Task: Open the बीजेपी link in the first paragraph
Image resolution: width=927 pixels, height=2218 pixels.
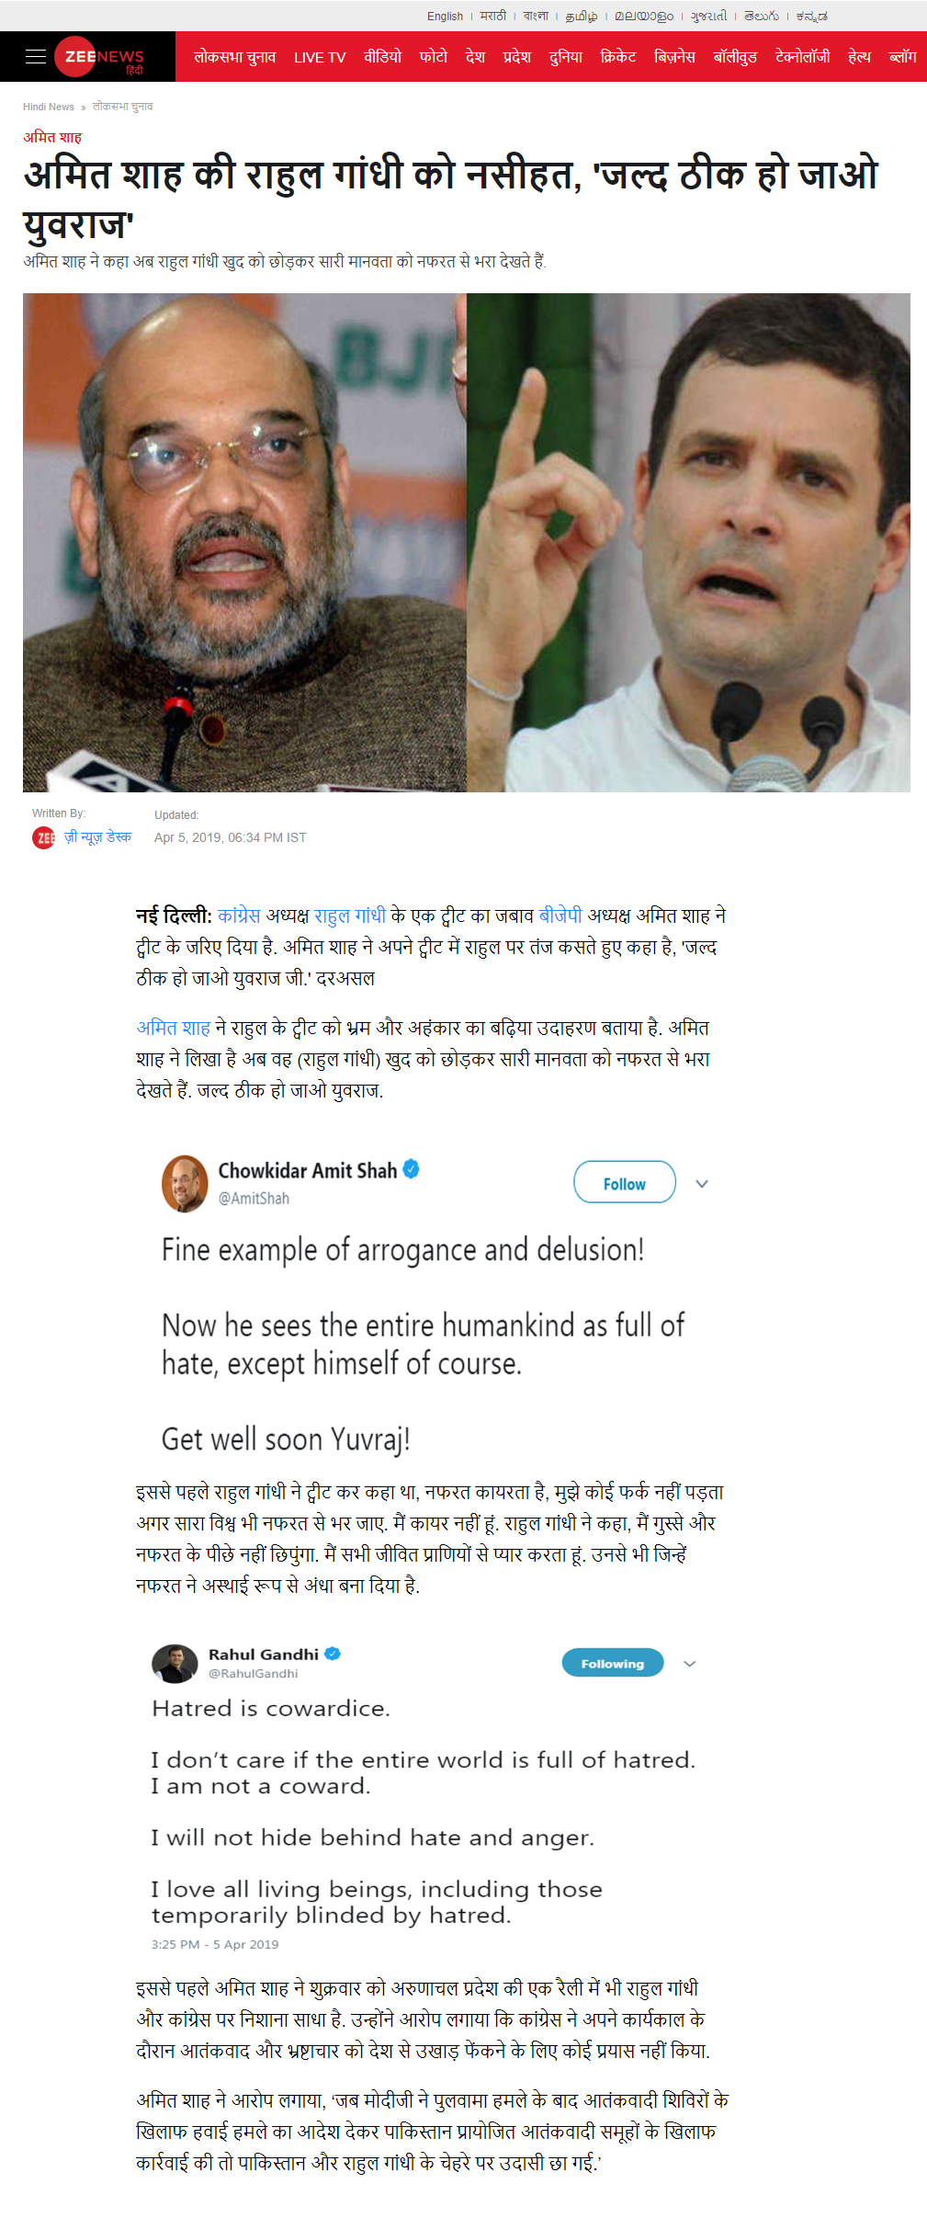Action: tap(560, 916)
